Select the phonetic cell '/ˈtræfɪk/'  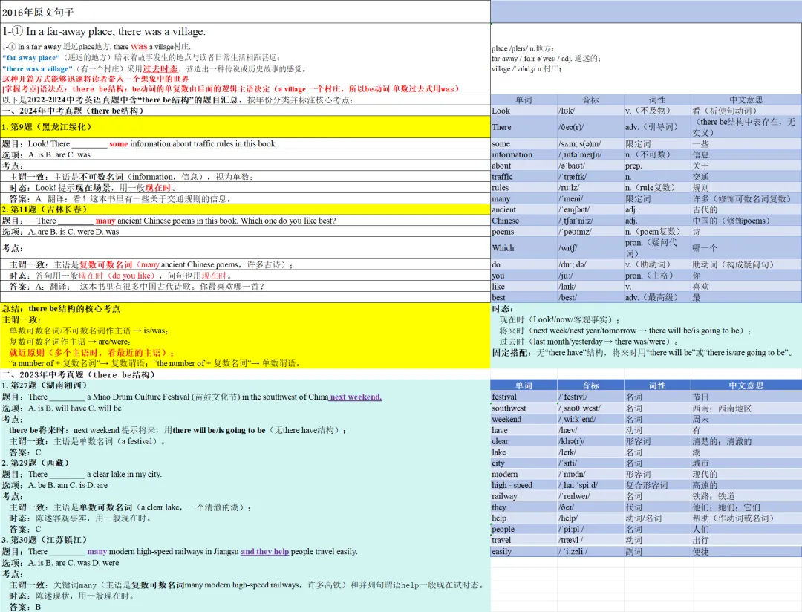[x=591, y=177]
